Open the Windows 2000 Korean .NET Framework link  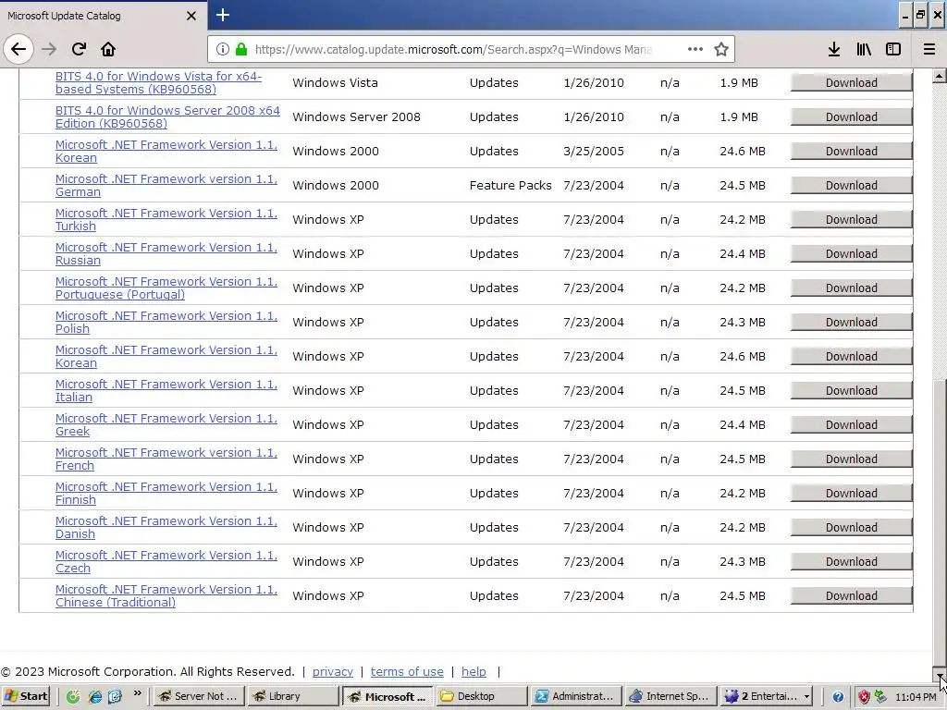point(166,151)
